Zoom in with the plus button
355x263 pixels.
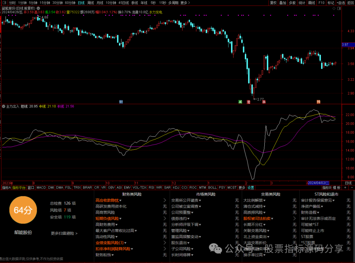(345, 188)
